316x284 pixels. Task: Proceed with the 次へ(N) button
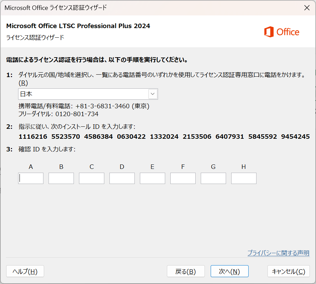229,271
